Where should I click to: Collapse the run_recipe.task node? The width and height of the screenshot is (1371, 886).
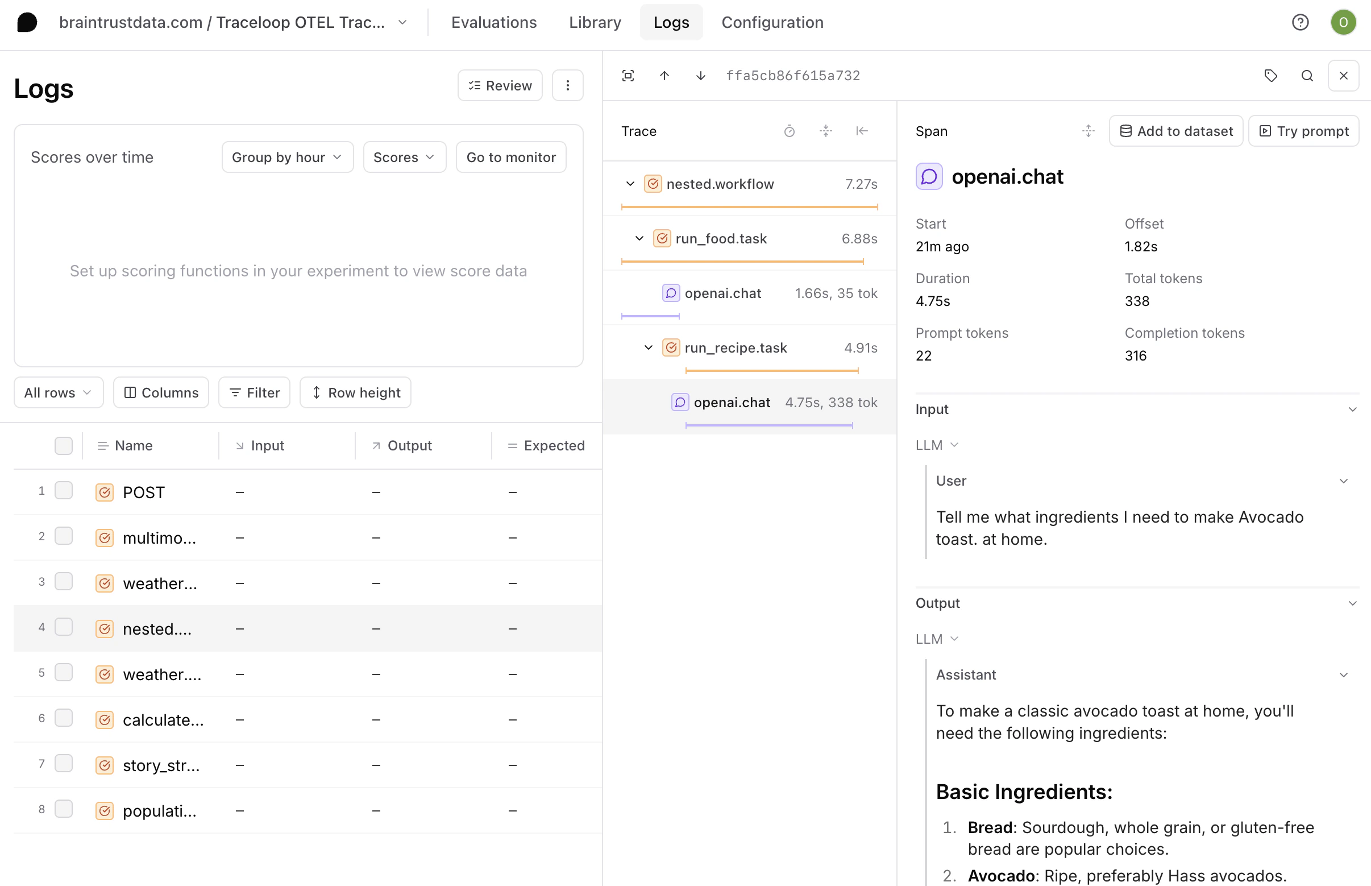(x=648, y=348)
